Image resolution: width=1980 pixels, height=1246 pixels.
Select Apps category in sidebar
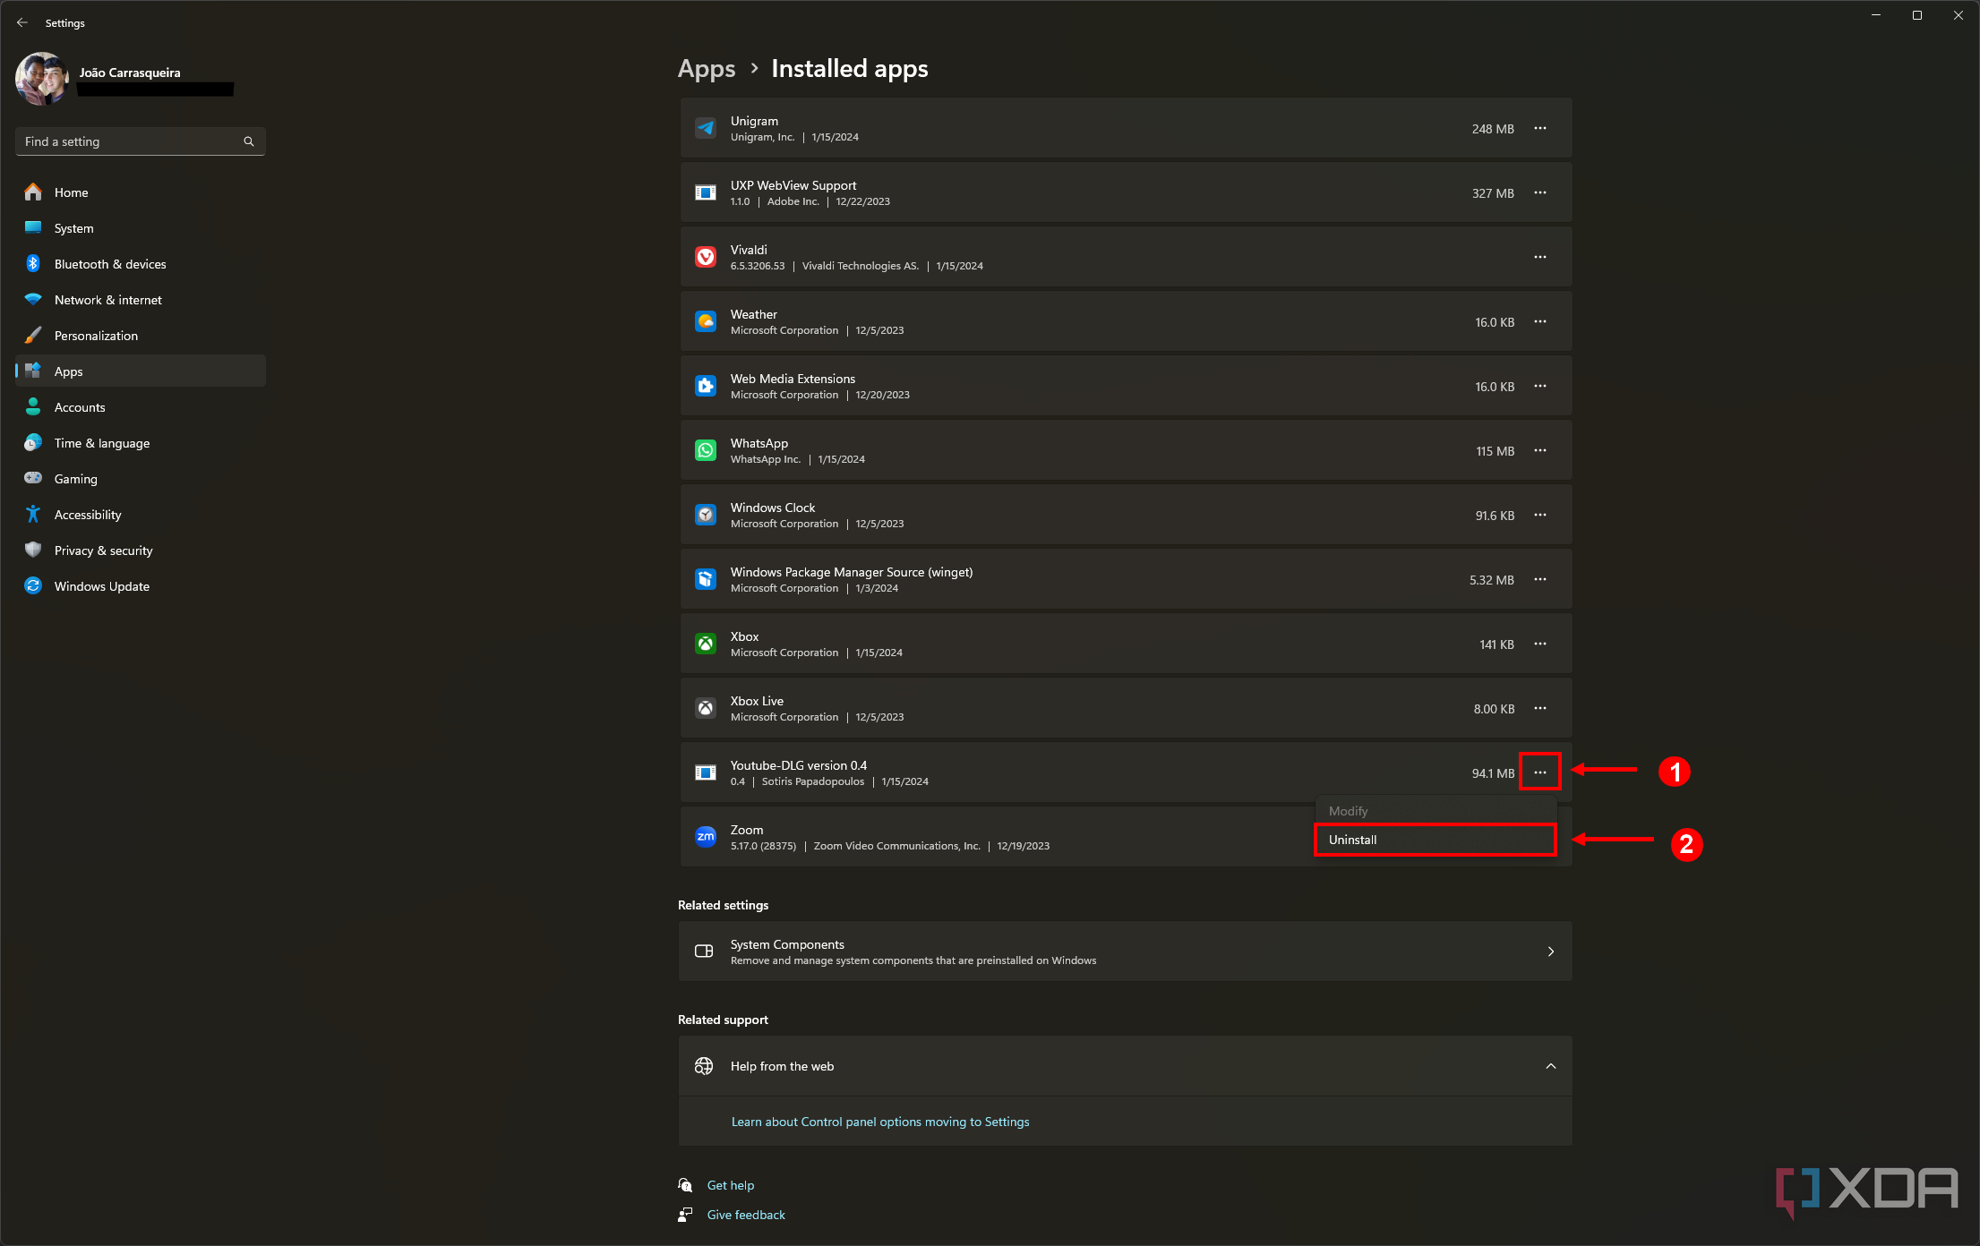[x=141, y=371]
